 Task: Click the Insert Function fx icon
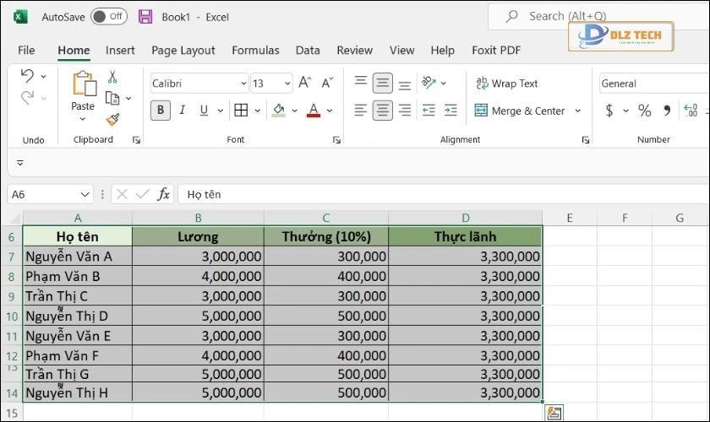164,194
